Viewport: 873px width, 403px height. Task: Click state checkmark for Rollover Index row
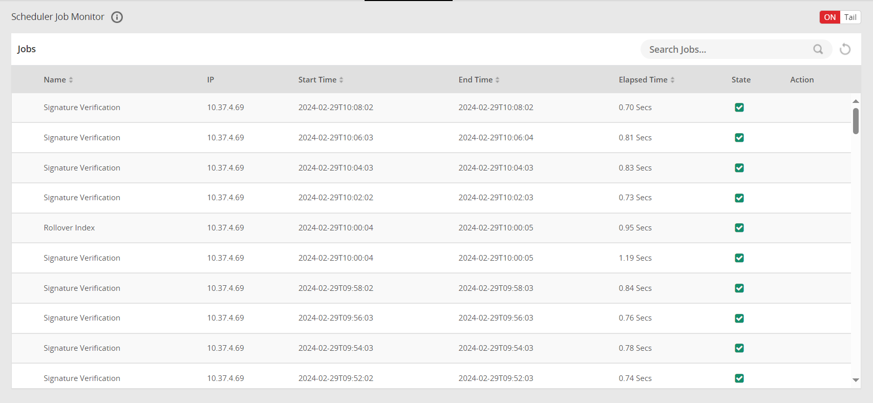(x=739, y=228)
